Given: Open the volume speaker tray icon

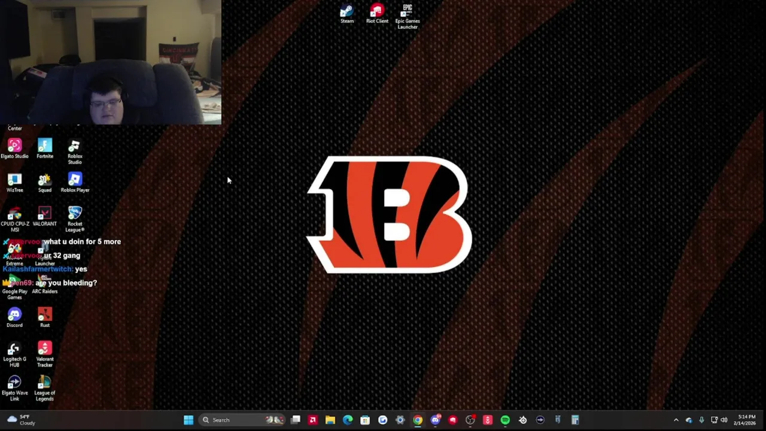Looking at the screenshot, I should click(x=724, y=420).
